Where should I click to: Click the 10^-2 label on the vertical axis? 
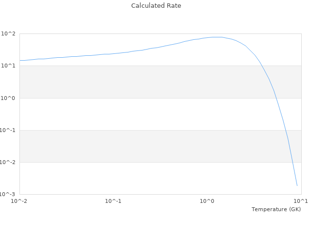pyautogui.click(x=7, y=162)
